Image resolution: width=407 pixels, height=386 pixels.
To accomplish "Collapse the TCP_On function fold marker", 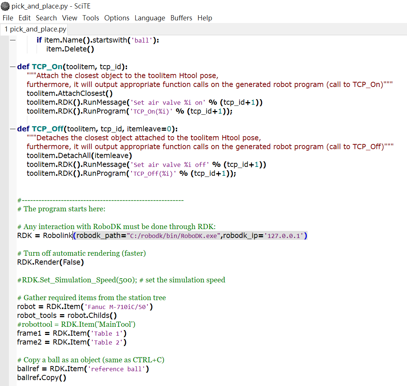I will click(13, 67).
